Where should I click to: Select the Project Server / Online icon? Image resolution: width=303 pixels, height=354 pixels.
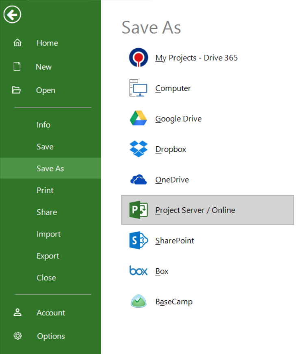(x=138, y=210)
